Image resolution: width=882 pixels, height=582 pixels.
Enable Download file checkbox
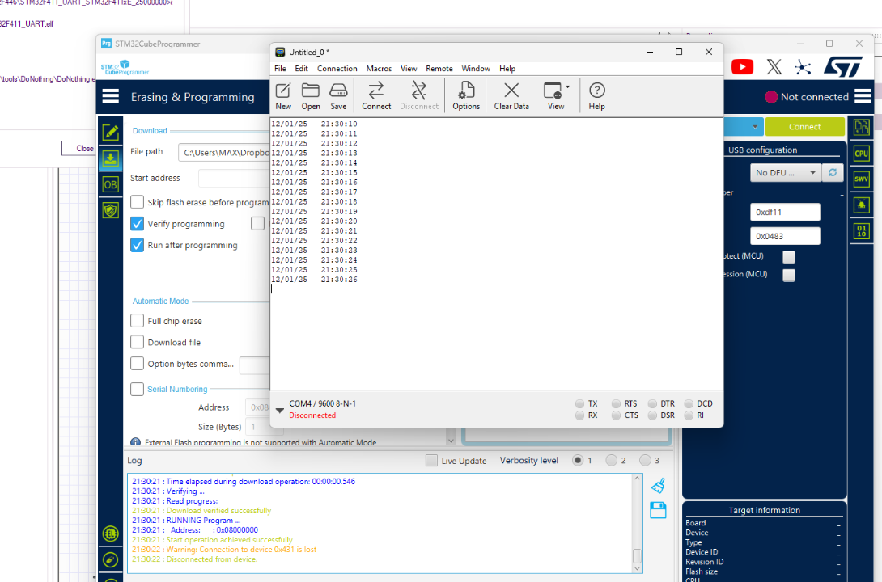pyautogui.click(x=137, y=342)
